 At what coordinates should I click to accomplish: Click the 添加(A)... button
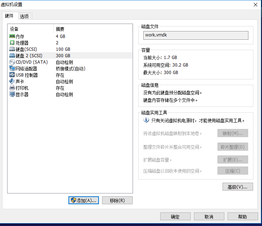84,200
